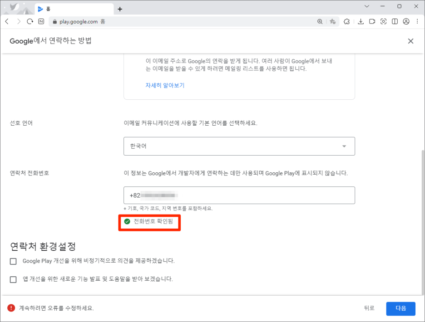Click the '+ 기호, 국가 코드' hint text
Viewport: 425px width, 322px height.
pyautogui.click(x=168, y=209)
